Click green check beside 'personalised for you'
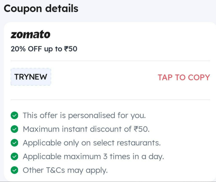 click(x=14, y=115)
